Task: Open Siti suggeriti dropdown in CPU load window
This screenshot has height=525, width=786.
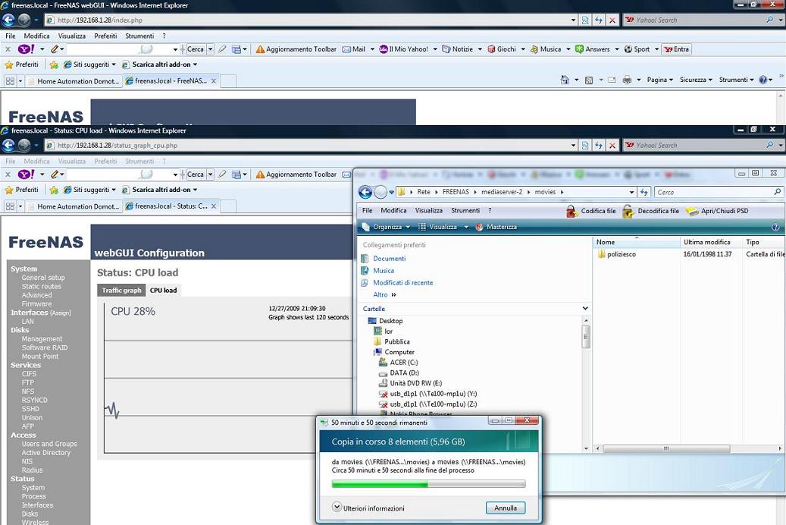Action: click(x=89, y=190)
